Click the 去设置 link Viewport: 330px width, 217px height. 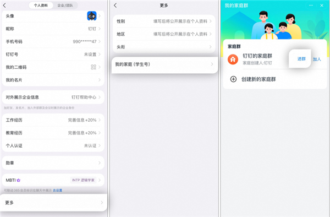57,190
